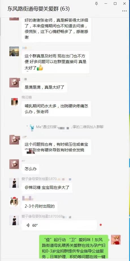Image resolution: width=130 pixels, height=261 pixels.
Task: Play the 60-second voice message
Action: pyautogui.click(x=59, y=225)
